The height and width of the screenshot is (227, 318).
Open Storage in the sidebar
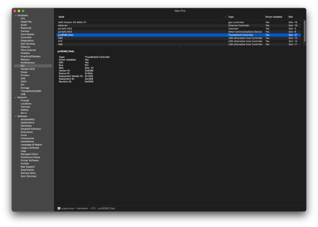tap(25, 88)
